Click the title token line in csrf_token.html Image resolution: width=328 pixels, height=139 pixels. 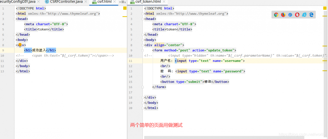pos(172,29)
